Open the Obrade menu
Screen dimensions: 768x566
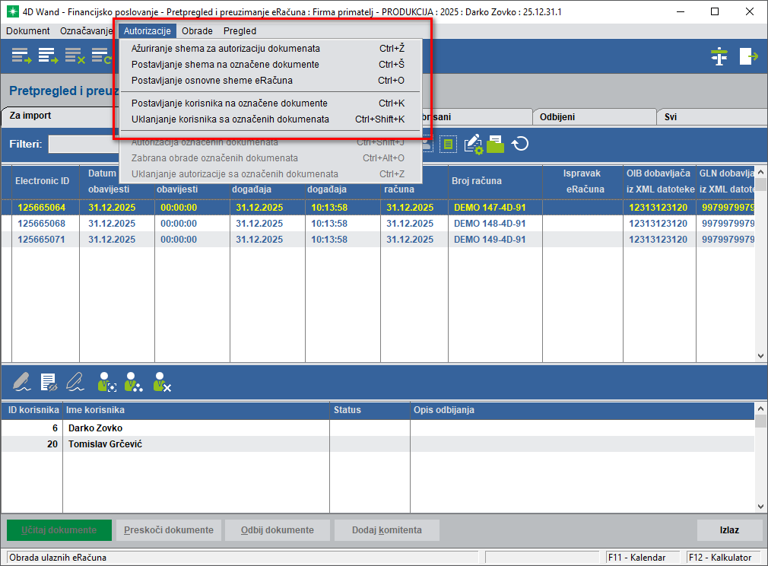pos(197,31)
